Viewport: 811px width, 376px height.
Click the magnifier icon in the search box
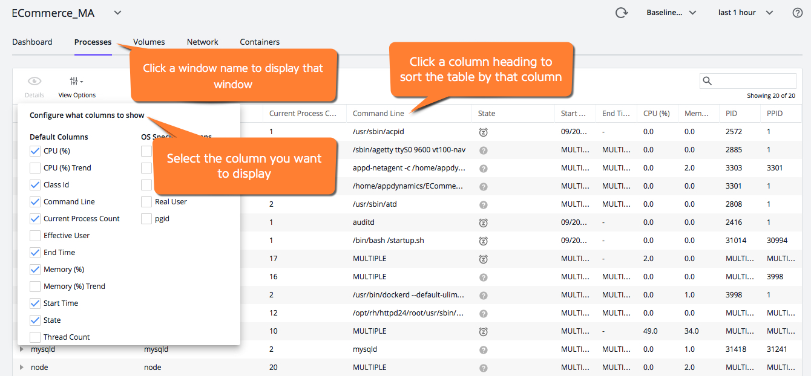708,81
